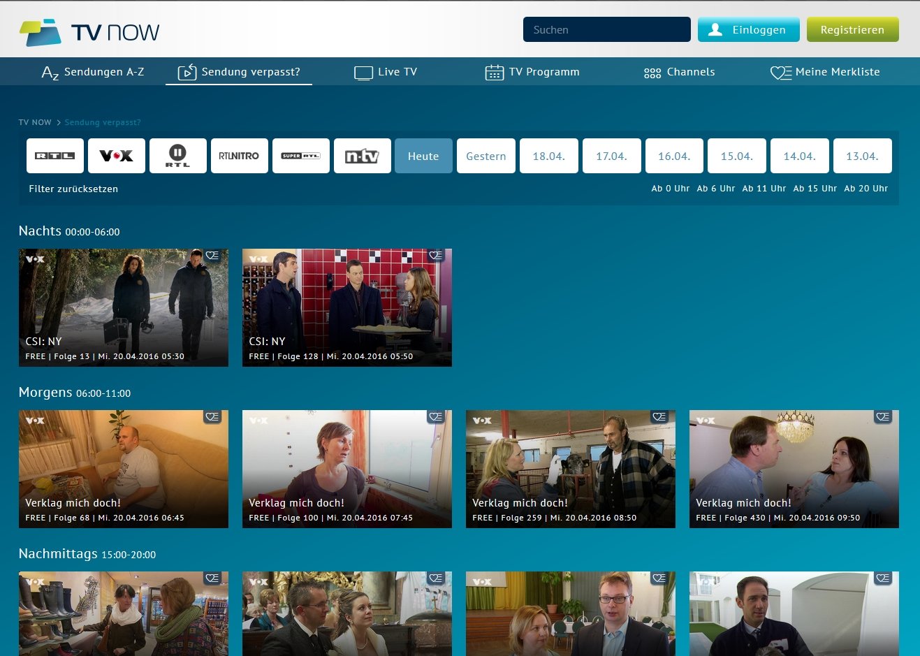
Task: Click Filter zurücksetzen link
Action: [x=73, y=189]
